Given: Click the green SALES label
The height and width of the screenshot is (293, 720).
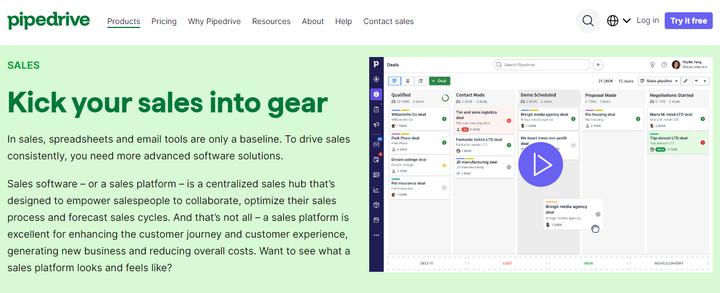Looking at the screenshot, I should coord(23,65).
